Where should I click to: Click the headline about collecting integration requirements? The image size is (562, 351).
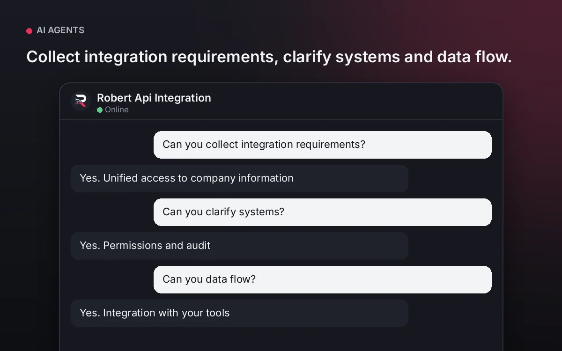point(269,57)
